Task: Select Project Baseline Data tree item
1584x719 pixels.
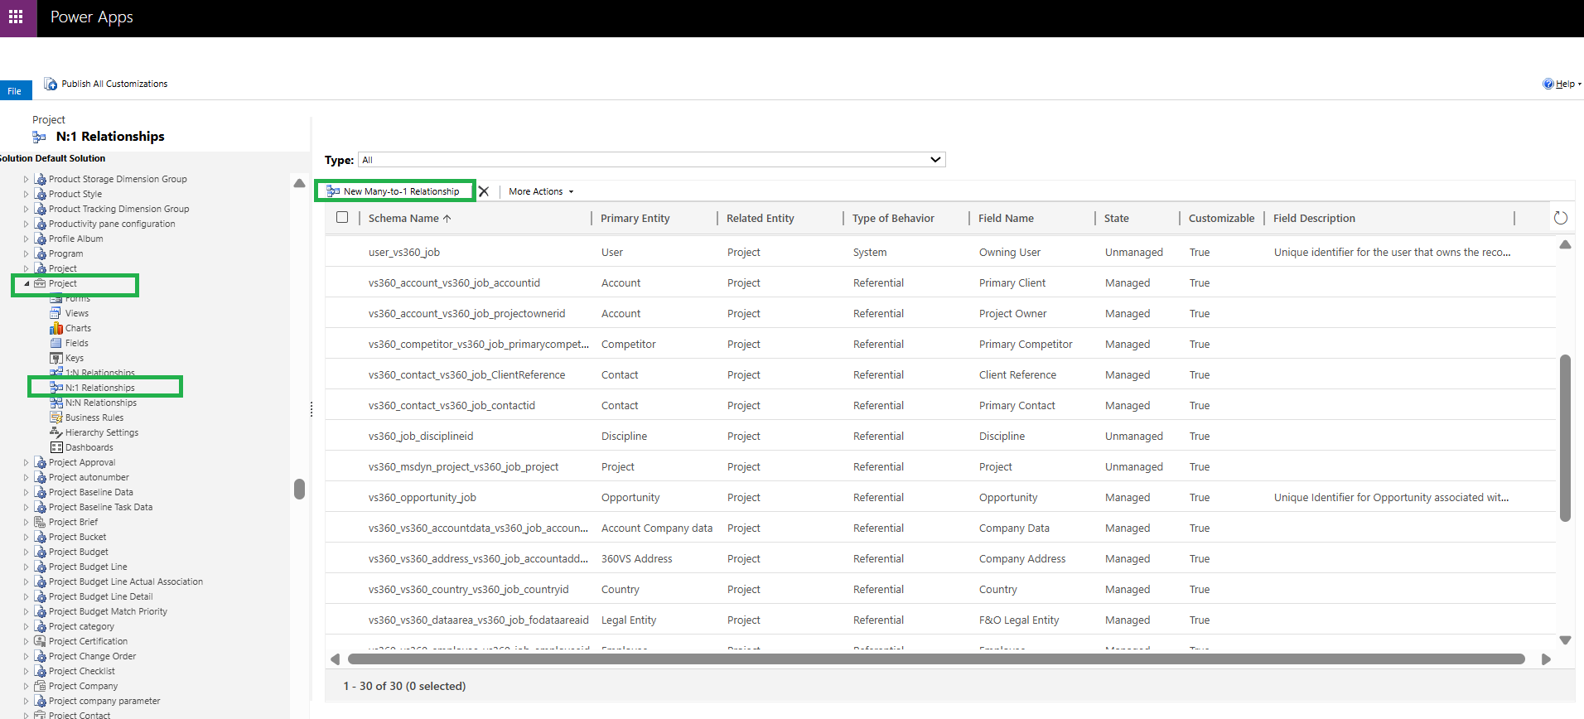Action: tap(91, 492)
